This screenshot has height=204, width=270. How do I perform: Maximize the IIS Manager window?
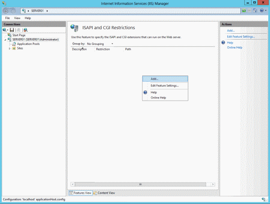pyautogui.click(x=254, y=3)
